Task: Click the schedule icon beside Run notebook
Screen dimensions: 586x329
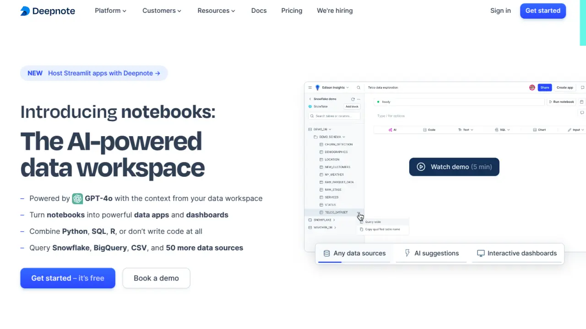Action: 581,102
